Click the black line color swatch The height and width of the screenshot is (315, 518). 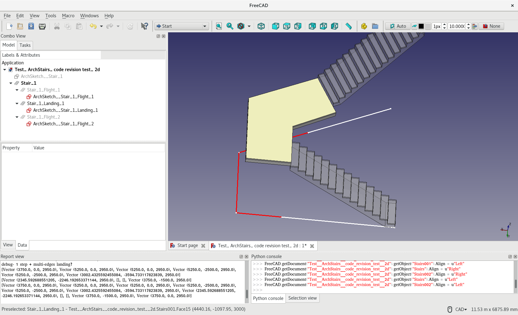pos(421,26)
